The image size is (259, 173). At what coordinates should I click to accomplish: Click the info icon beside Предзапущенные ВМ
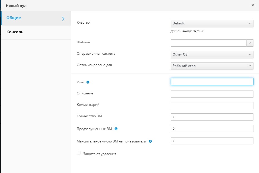116,129
